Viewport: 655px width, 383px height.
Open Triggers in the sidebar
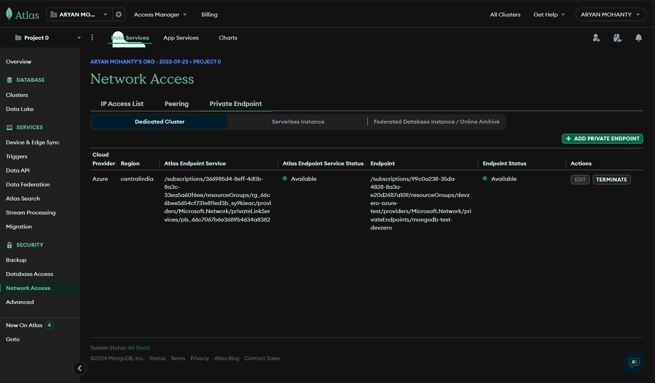[x=17, y=156]
